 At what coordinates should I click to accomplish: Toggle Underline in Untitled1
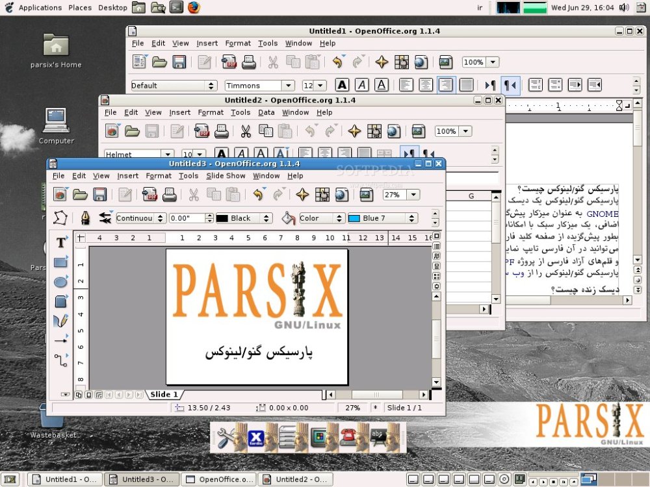pyautogui.click(x=382, y=85)
